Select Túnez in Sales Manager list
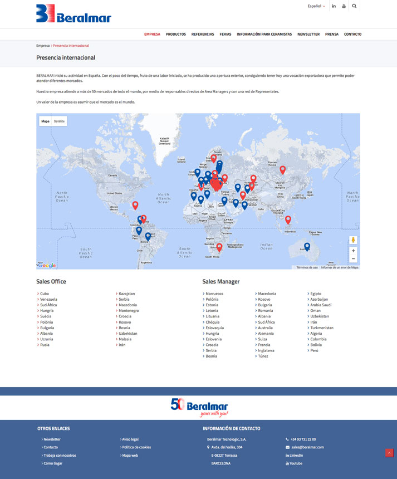Viewport: 397px width, 479px height. click(263, 356)
